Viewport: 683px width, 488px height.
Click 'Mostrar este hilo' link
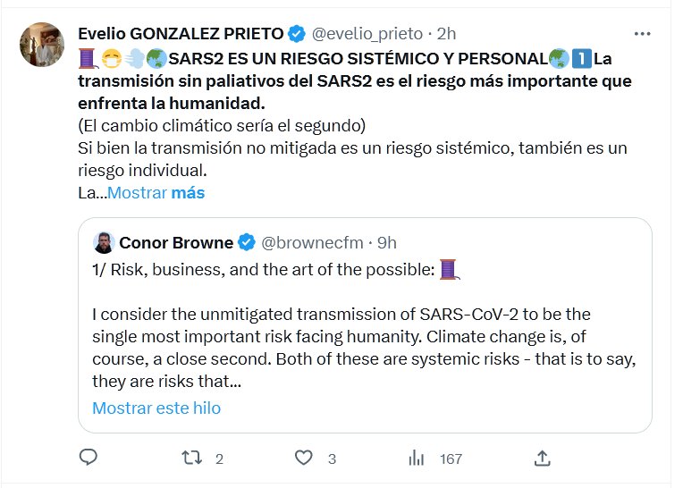pyautogui.click(x=156, y=408)
